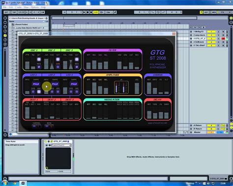The height and width of the screenshot is (186, 233).
Task: Open the File menu
Action: [4, 7]
